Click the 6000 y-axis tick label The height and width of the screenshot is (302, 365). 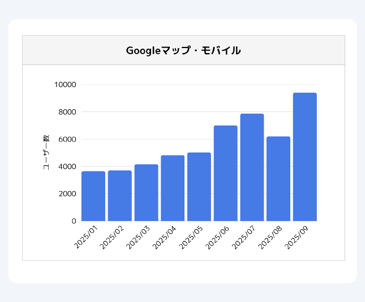(x=67, y=139)
